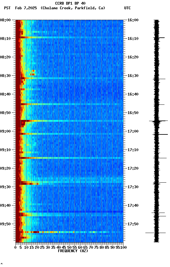Select the '85' frequency axis label
The image size is (170, 267).
[x=107, y=248]
